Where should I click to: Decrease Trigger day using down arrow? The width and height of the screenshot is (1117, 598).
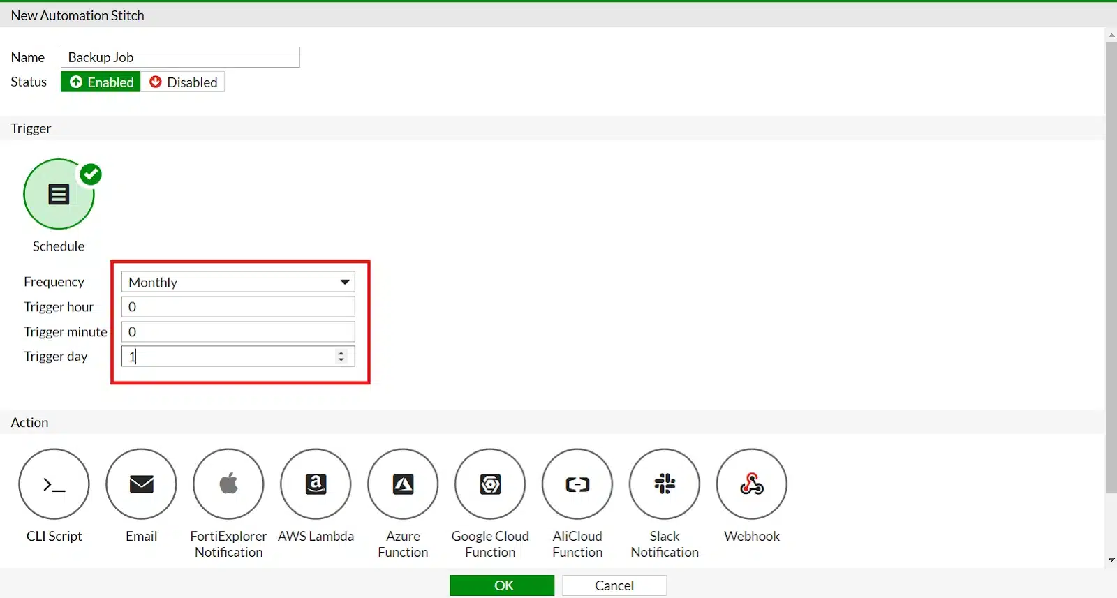coord(341,360)
